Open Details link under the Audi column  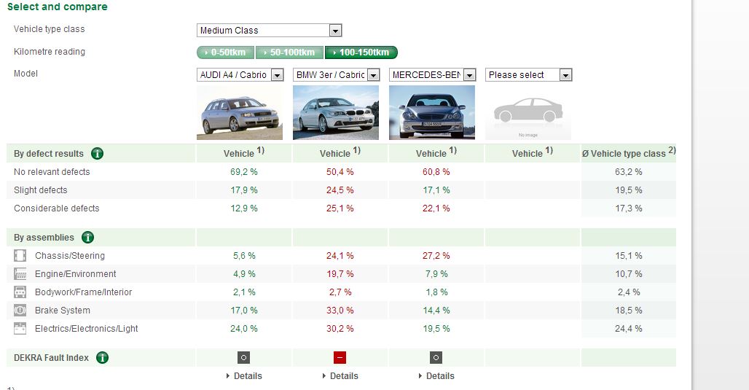[244, 376]
